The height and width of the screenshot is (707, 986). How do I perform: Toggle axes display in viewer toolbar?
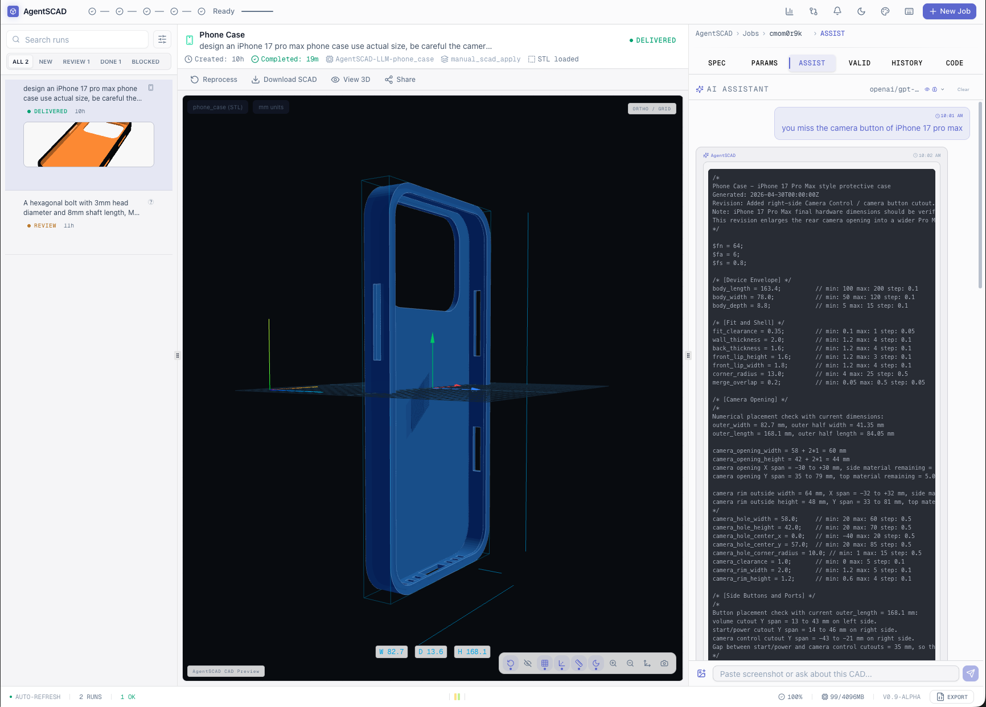[x=562, y=663]
